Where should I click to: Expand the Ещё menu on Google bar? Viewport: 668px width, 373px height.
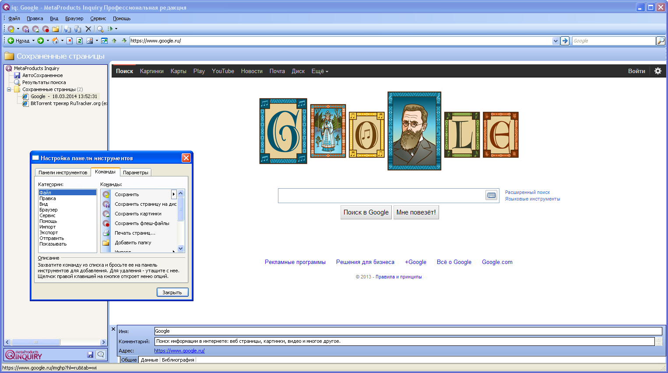click(x=320, y=71)
